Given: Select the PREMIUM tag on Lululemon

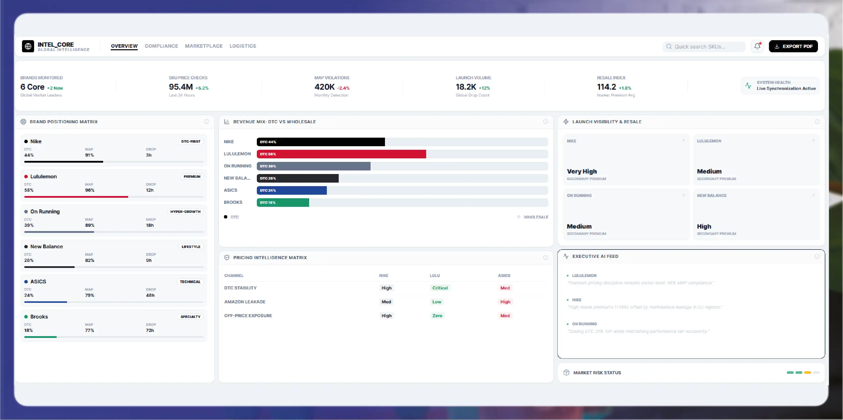Looking at the screenshot, I should (192, 177).
